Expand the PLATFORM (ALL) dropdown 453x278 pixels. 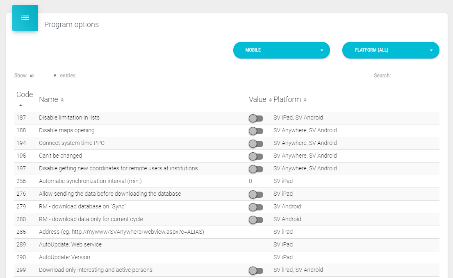point(390,50)
